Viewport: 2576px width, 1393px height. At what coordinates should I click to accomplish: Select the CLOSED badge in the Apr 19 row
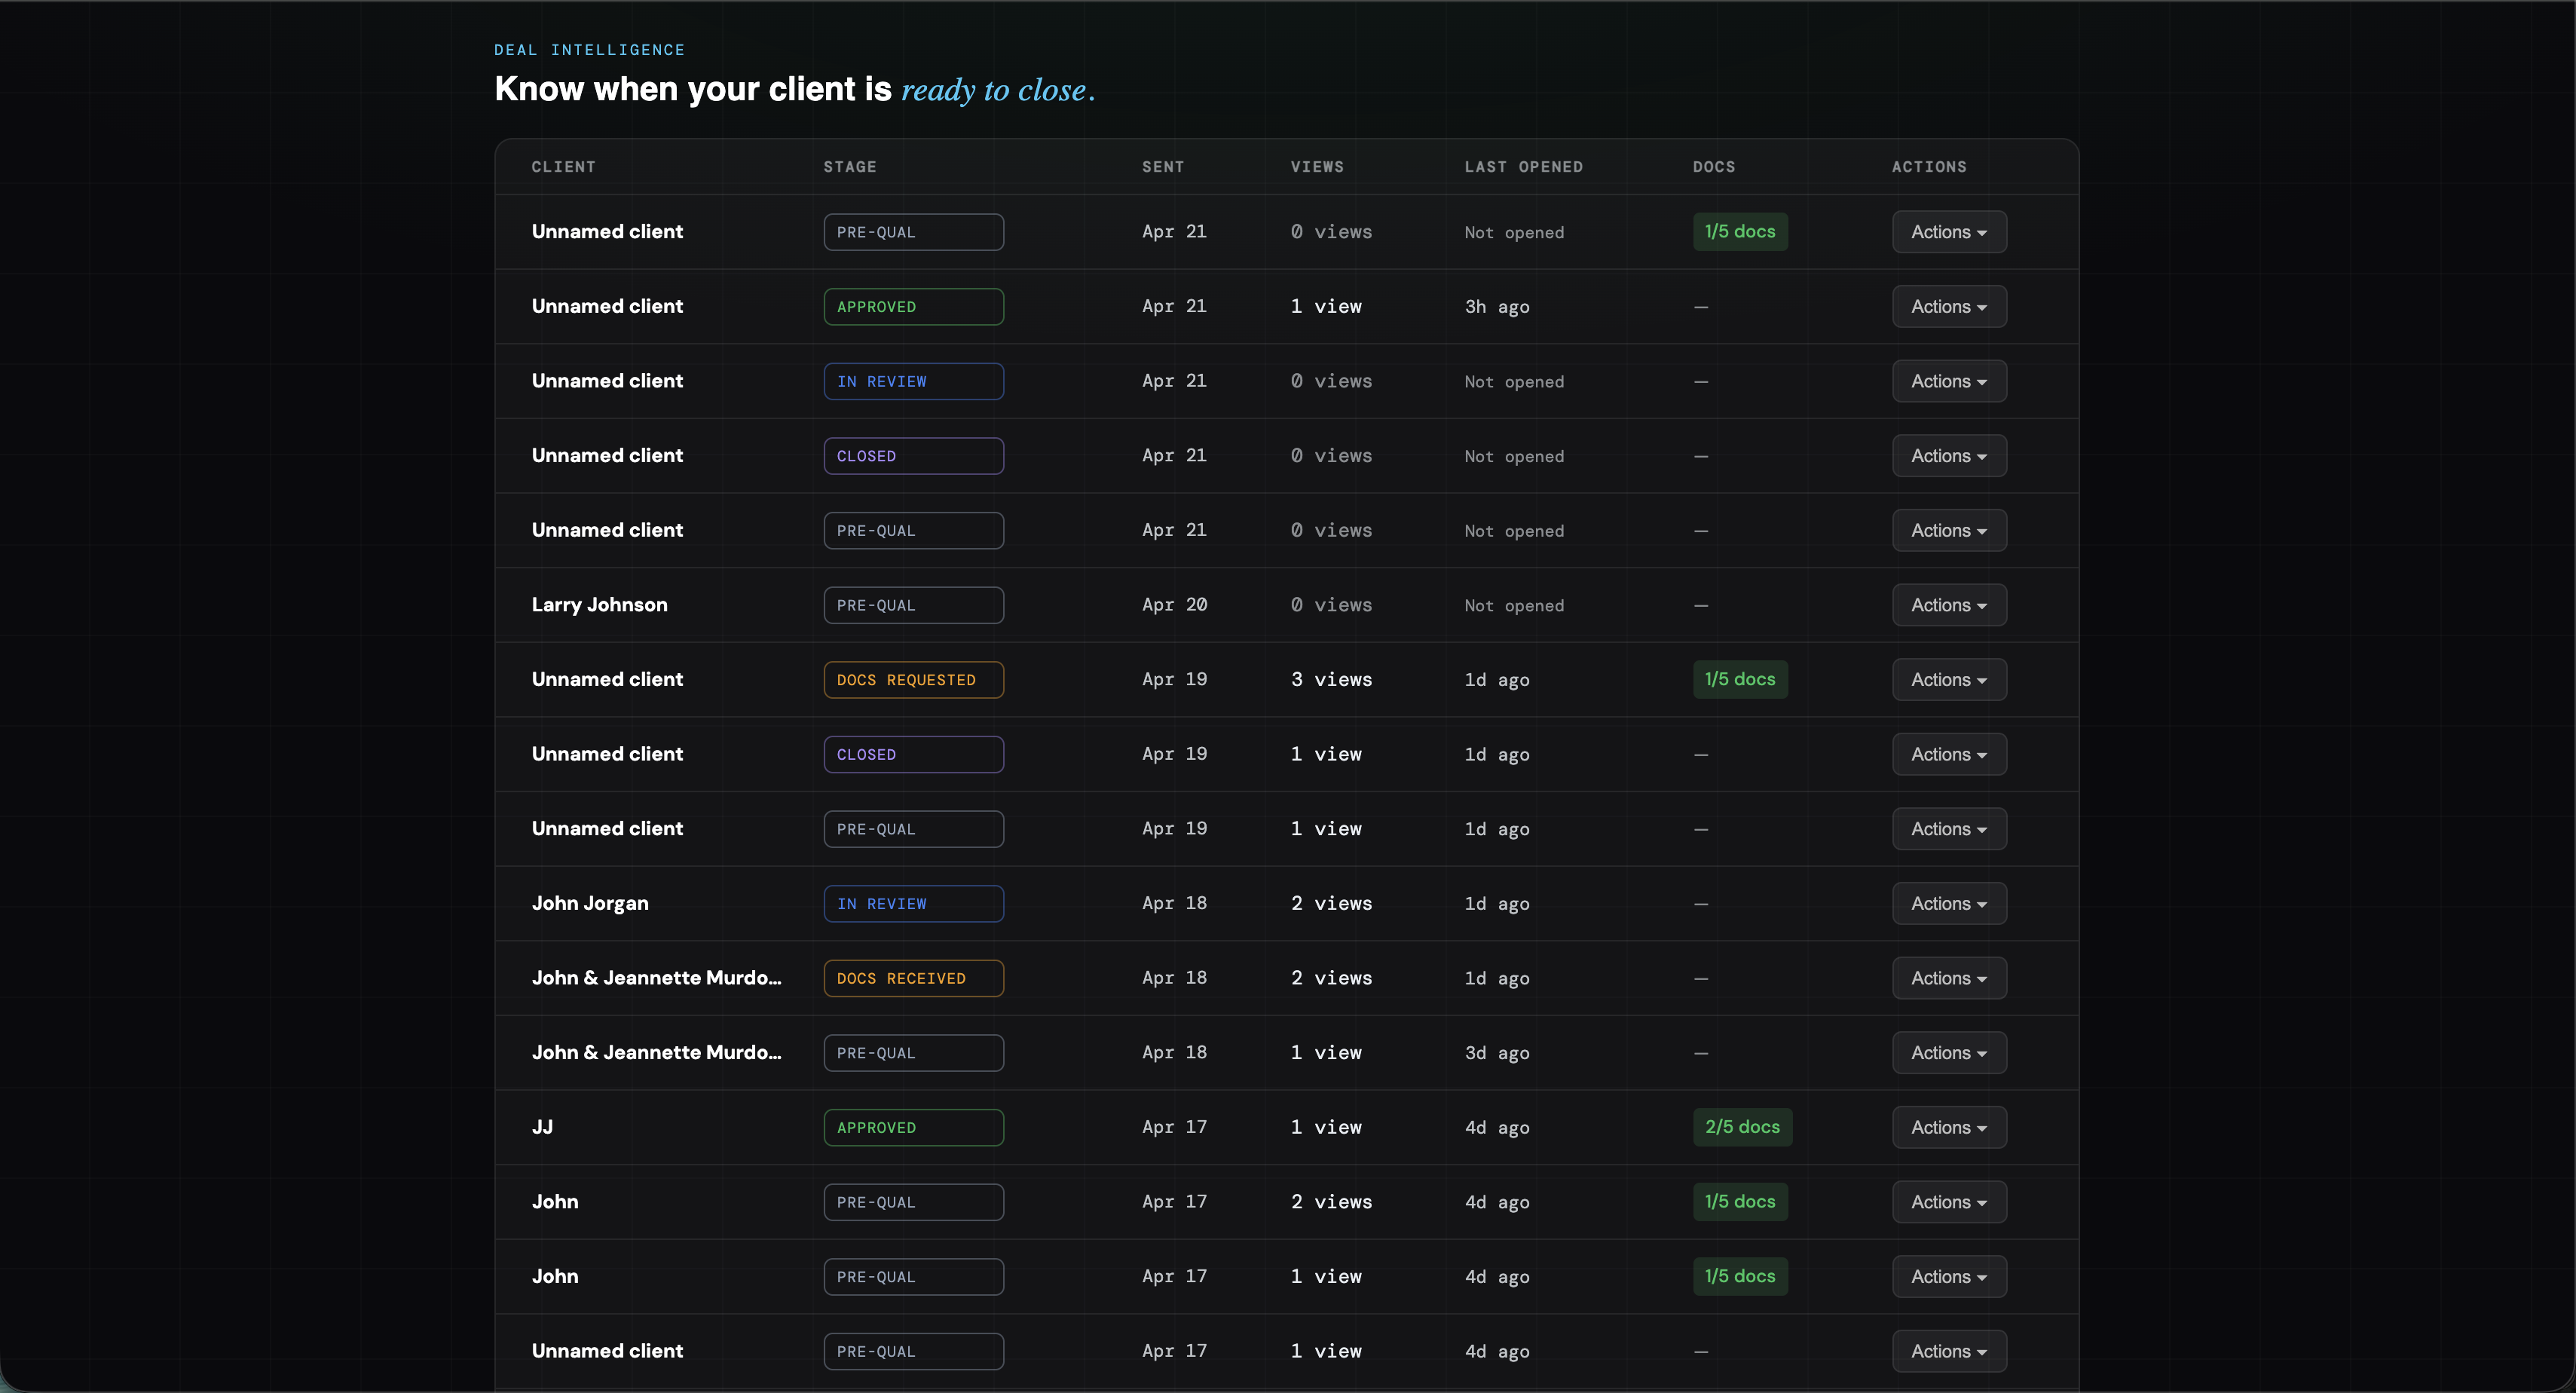(912, 754)
